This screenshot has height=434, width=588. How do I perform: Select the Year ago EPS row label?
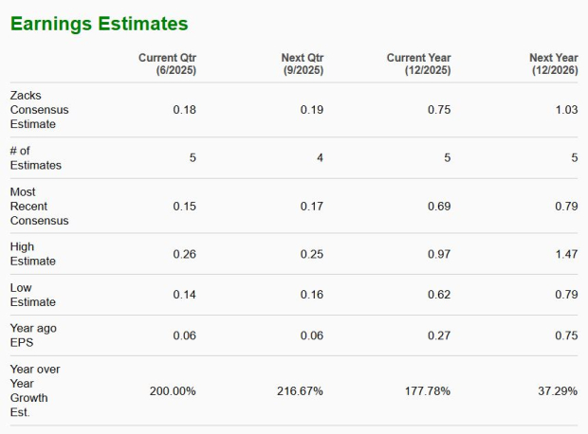33,335
